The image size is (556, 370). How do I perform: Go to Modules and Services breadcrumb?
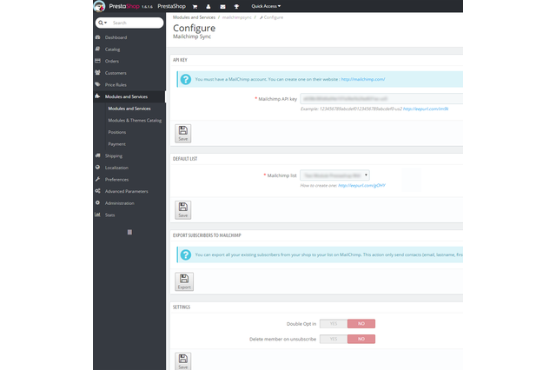[x=194, y=17]
